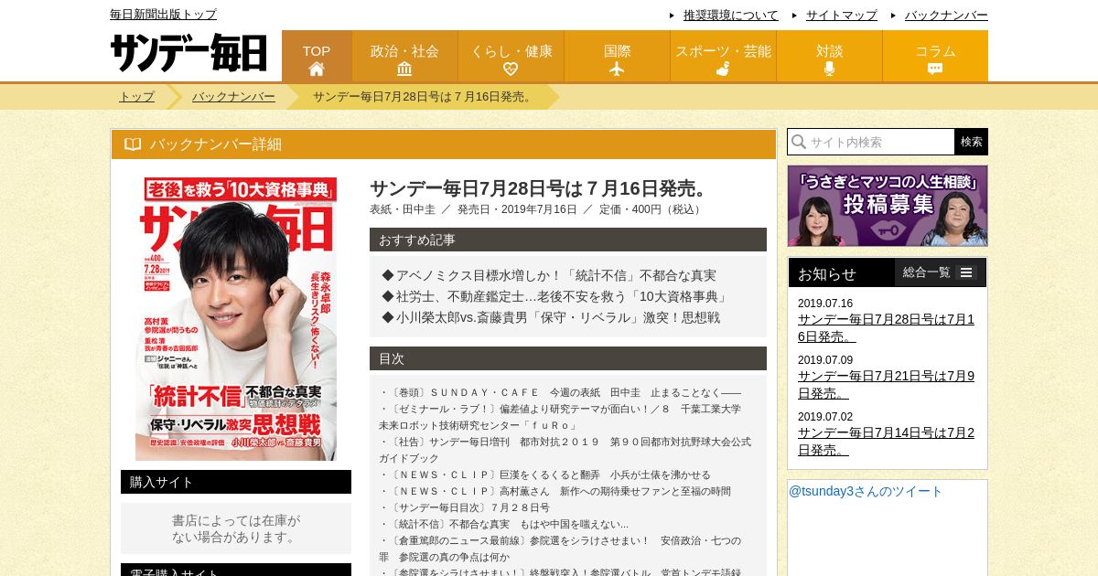
Task: Open the 推奨環境について link
Action: [x=731, y=16]
